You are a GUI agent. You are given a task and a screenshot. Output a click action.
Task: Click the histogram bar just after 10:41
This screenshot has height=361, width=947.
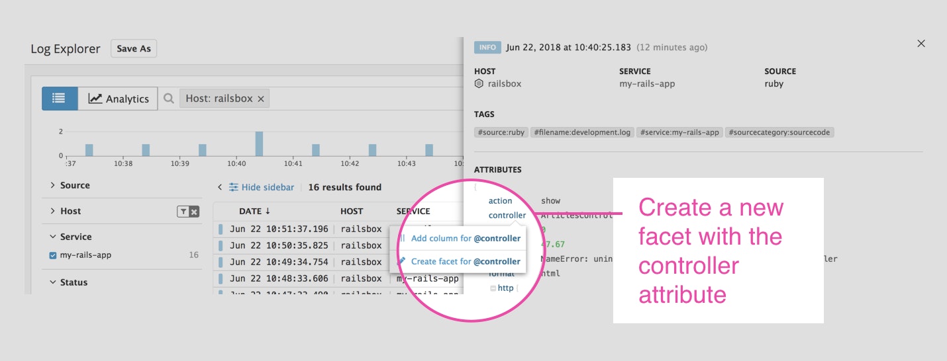pos(316,150)
